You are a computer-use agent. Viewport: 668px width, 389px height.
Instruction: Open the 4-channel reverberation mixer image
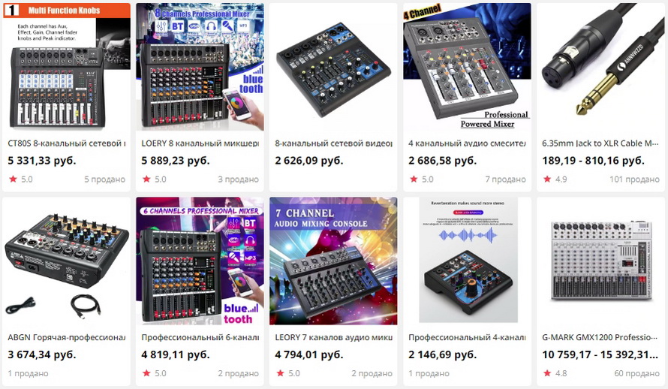pos(467,261)
